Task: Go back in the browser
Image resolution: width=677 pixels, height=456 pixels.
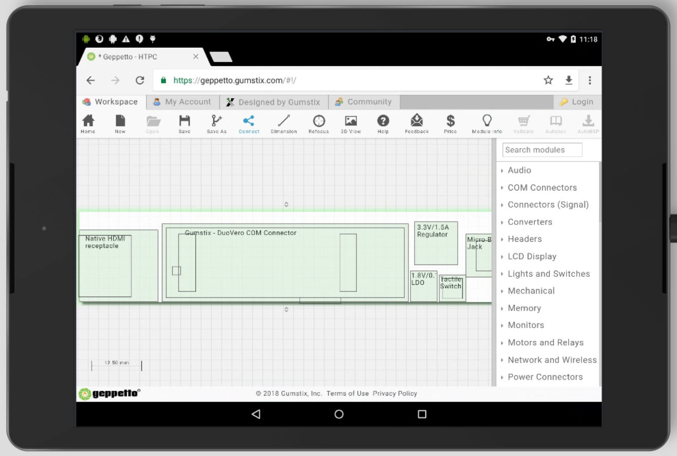Action: click(90, 80)
